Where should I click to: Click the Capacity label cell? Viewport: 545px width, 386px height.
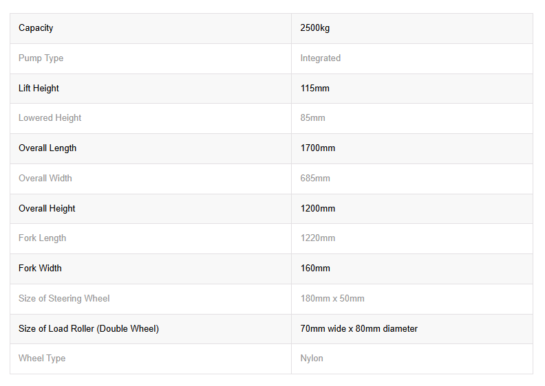[x=151, y=28]
